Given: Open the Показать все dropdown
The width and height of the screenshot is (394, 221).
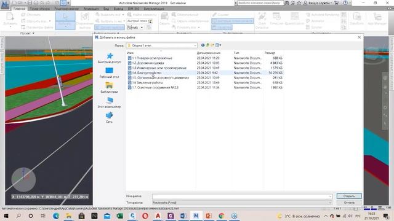Looking at the screenshot, I should pos(199,27).
